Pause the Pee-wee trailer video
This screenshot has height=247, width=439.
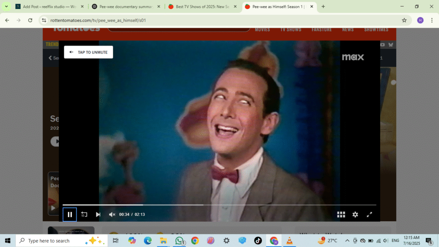pos(70,214)
